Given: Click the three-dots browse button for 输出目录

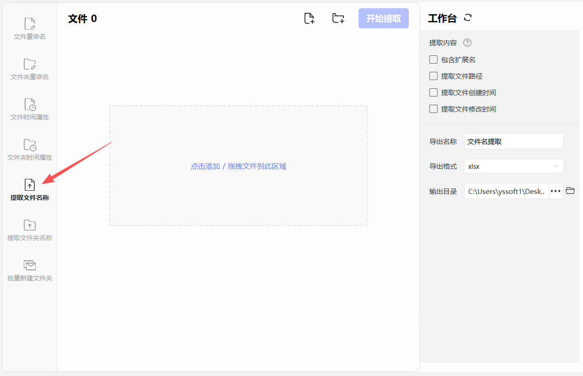Looking at the screenshot, I should point(556,191).
